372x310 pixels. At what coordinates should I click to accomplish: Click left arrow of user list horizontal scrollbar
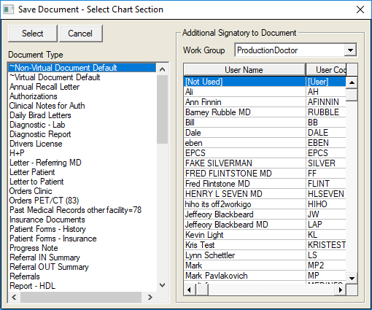(190, 290)
